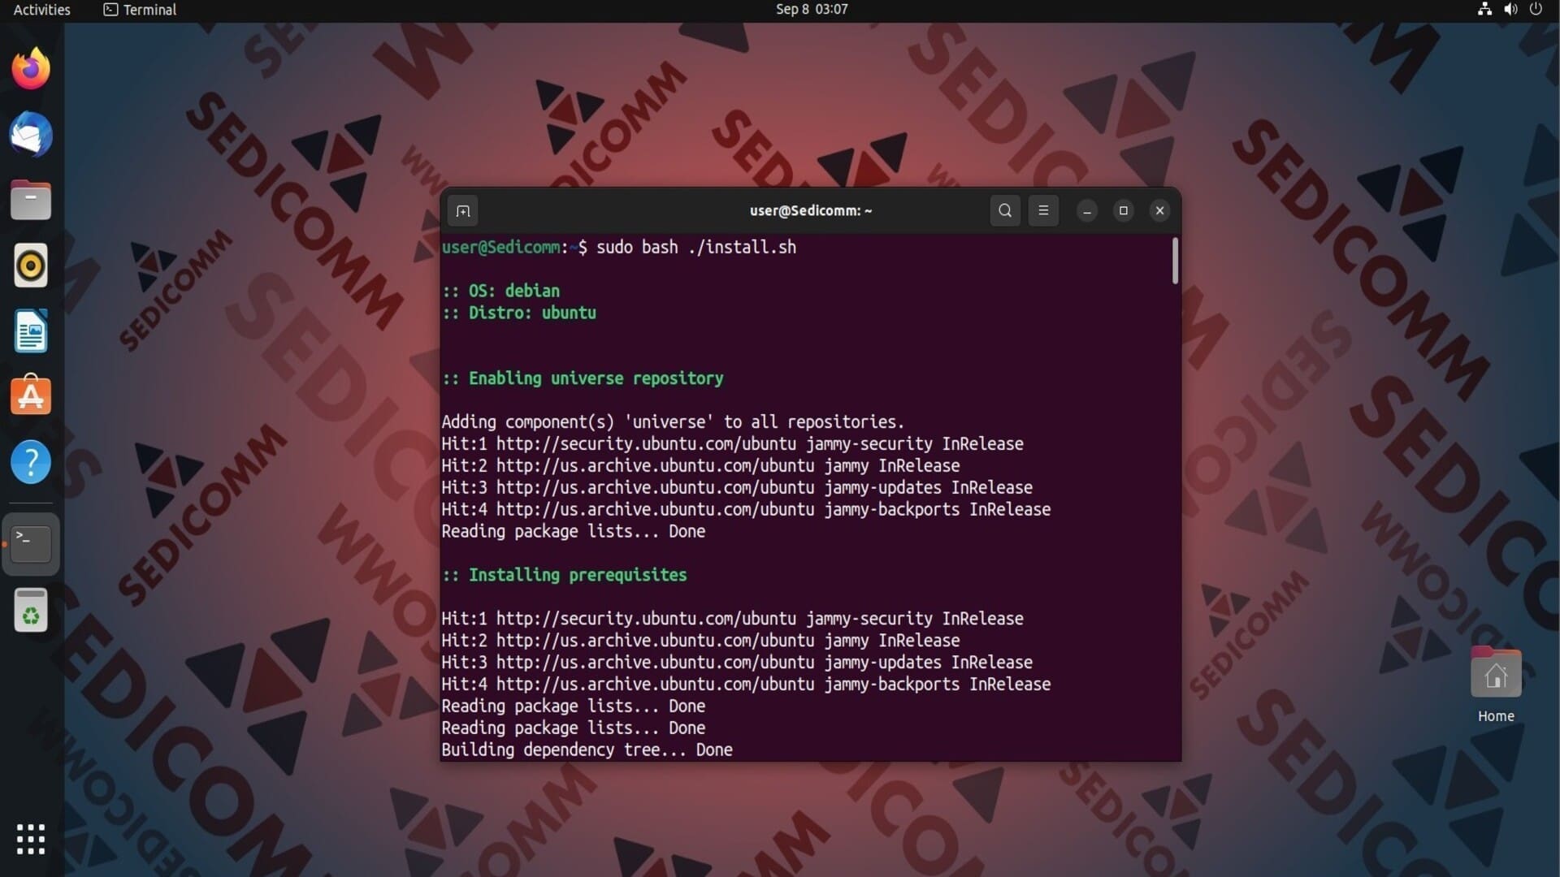Open the Activities overview
The width and height of the screenshot is (1560, 877).
tap(42, 10)
